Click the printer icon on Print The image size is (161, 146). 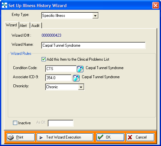point(10,137)
